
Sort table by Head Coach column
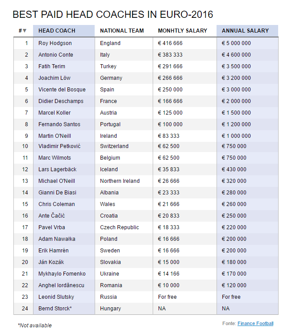[x=57, y=31]
